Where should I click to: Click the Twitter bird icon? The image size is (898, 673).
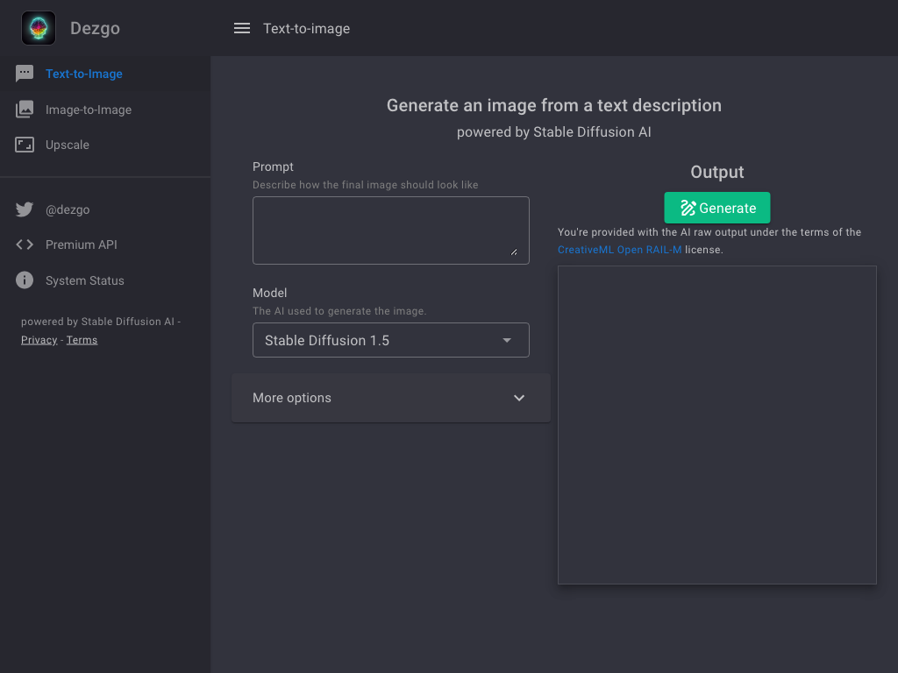click(25, 209)
